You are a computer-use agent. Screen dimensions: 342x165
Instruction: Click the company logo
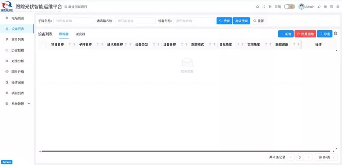point(7,6)
